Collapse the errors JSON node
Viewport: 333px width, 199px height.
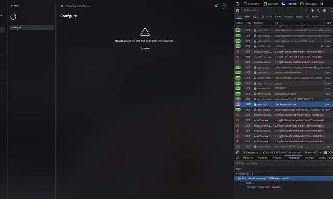click(237, 173)
